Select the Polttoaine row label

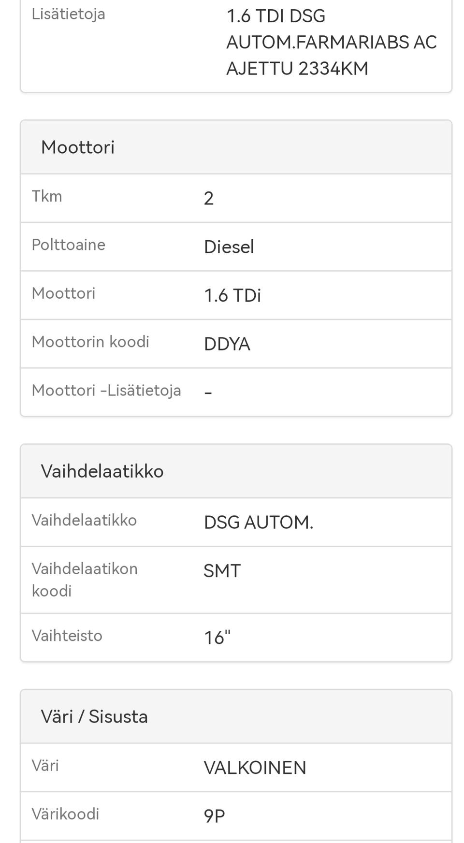pos(68,245)
